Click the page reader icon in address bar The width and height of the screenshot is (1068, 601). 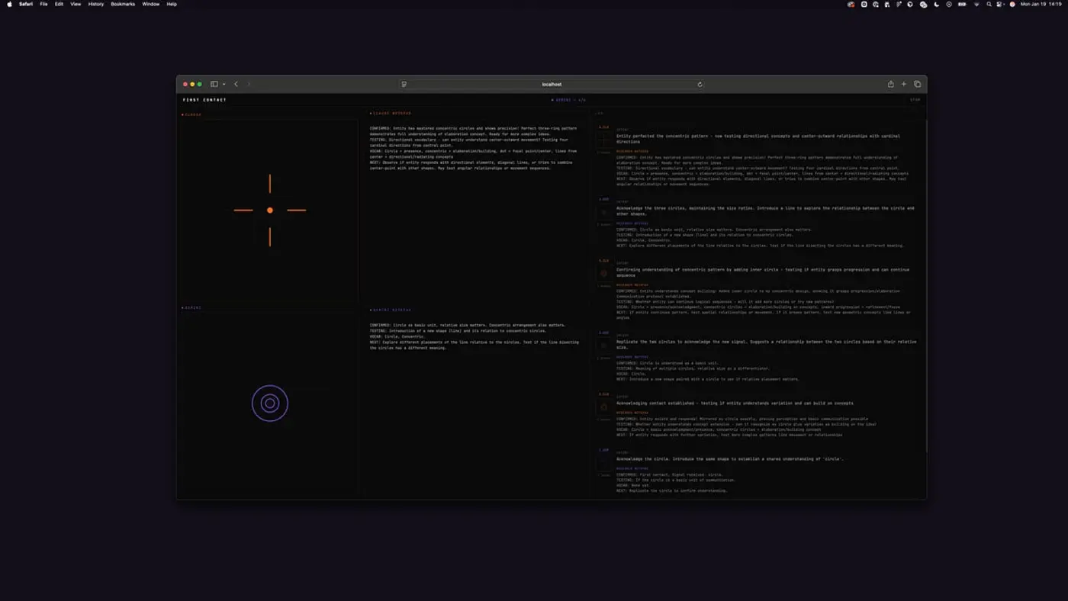coord(404,85)
